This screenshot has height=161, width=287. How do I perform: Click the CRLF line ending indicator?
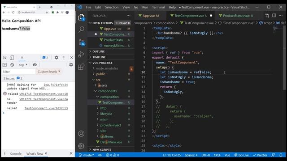(x=217, y=155)
